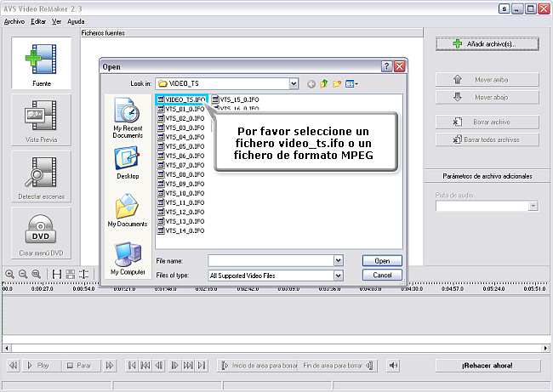Select VTS_15_0.IFO file
The width and height of the screenshot is (553, 392).
coord(235,99)
